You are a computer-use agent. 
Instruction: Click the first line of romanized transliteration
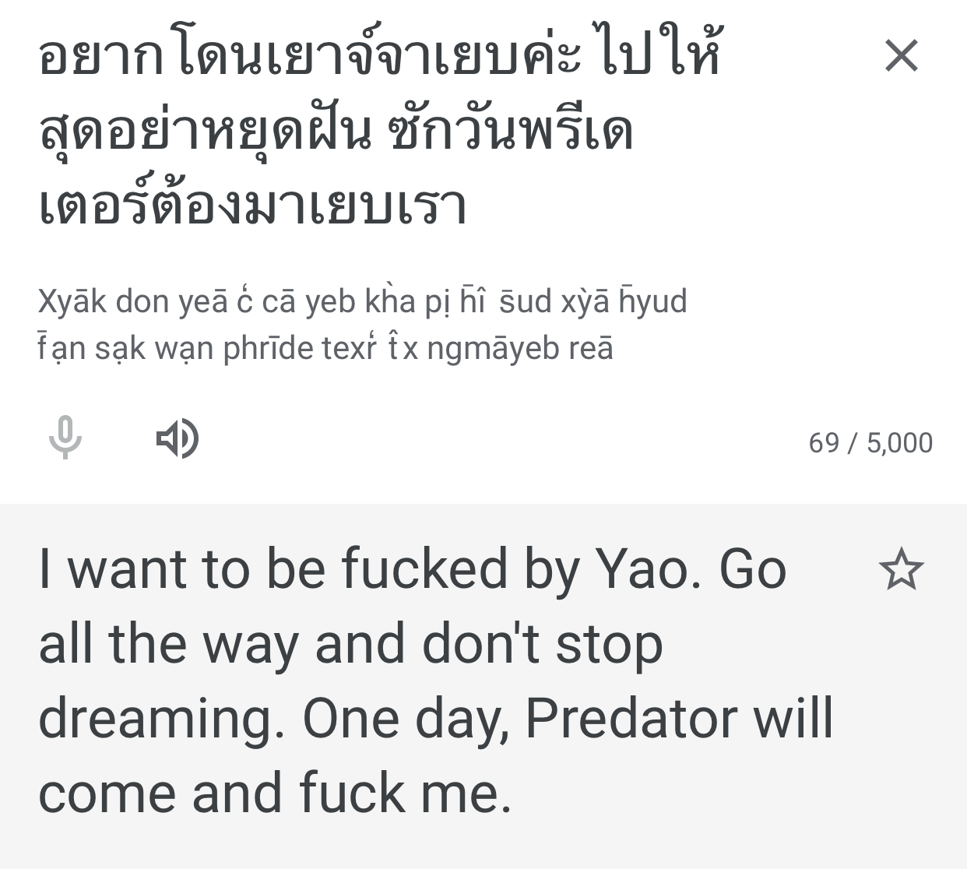coord(362,301)
